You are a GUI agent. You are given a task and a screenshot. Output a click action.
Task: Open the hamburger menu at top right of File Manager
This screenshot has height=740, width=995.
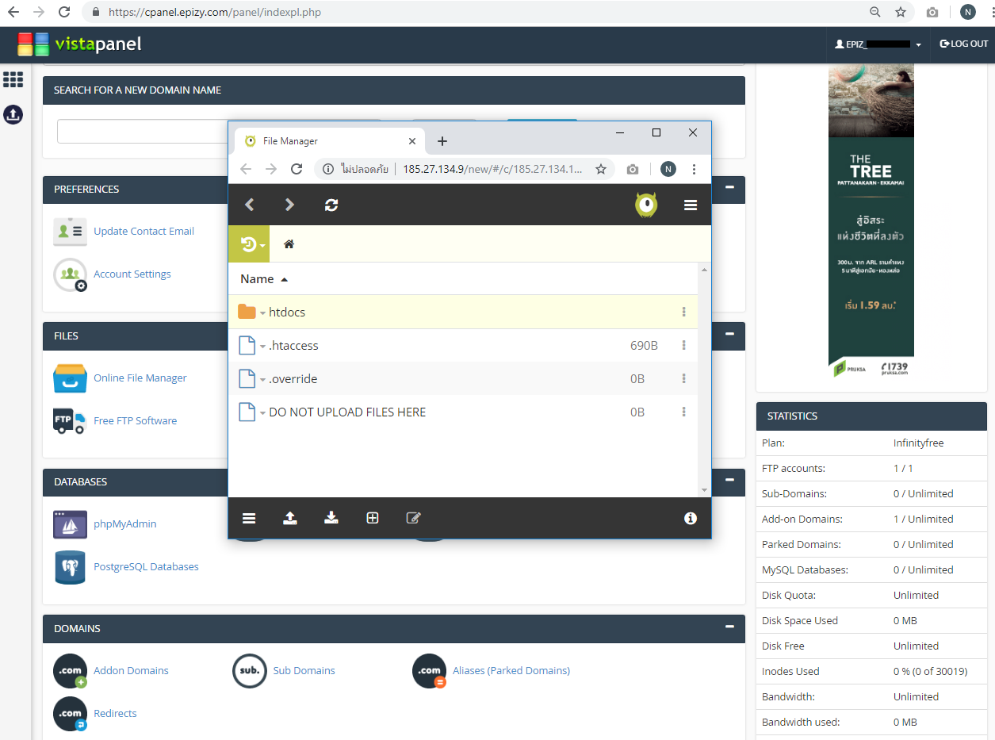[691, 205]
